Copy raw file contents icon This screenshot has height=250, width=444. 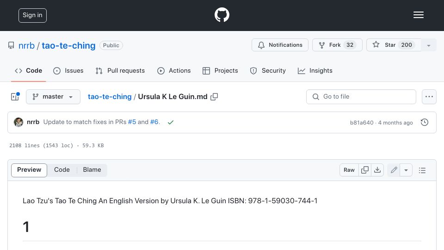click(x=365, y=170)
